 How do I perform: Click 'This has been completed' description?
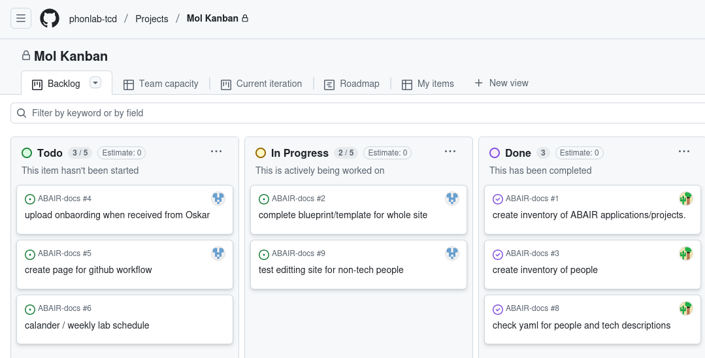(540, 171)
